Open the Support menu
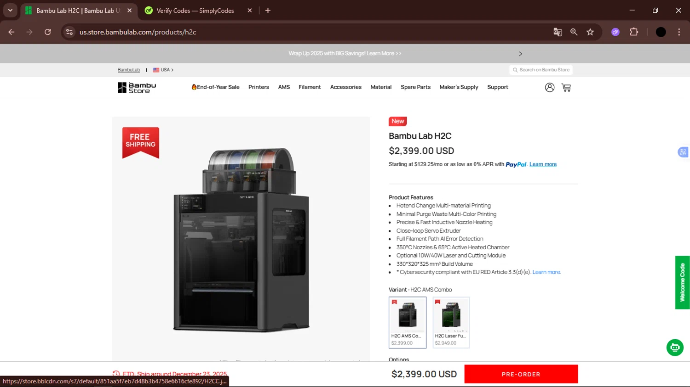 point(498,87)
